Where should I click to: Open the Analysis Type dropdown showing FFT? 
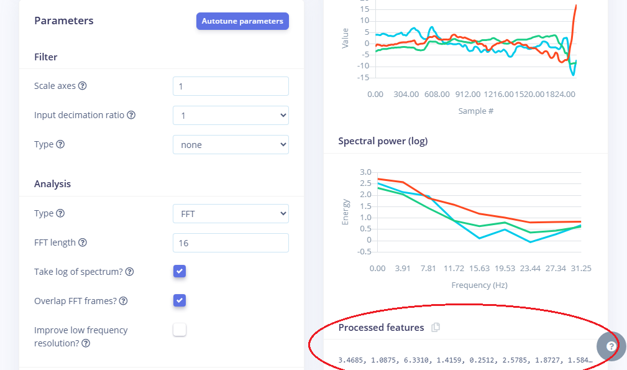231,214
